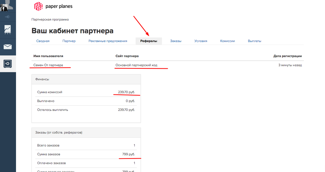Click referral name Семен От партнера
Viewport: 325px width, 172px height.
point(48,65)
